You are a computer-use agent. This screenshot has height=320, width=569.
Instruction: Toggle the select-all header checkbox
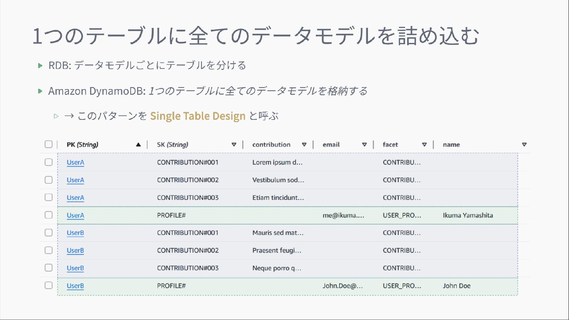tap(49, 144)
